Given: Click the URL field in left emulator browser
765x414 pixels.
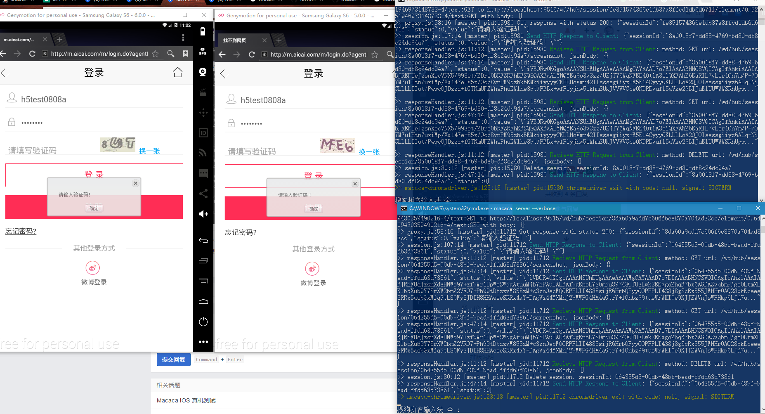Looking at the screenshot, I should 99,54.
